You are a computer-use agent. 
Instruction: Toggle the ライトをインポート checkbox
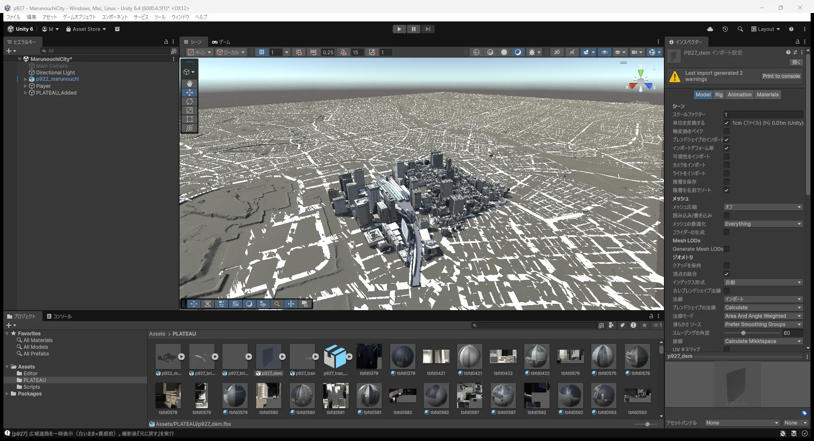click(727, 173)
